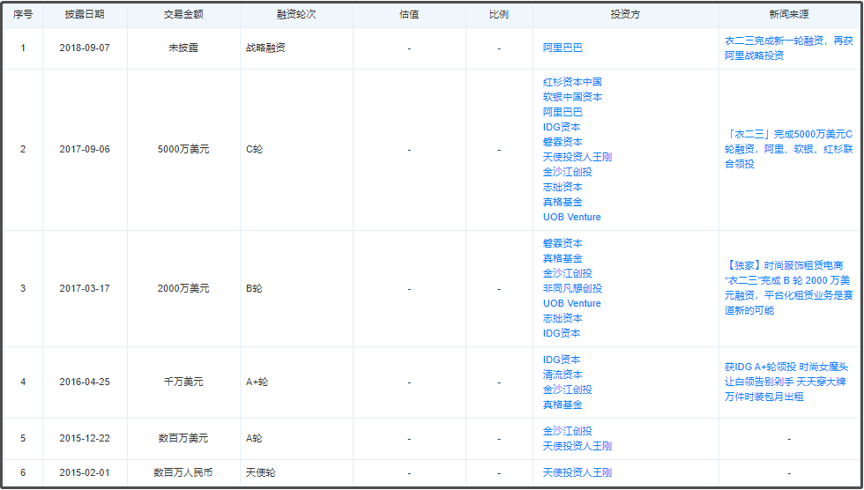Viewport: 864px width, 490px height.
Task: Select the 未披露 amount cell
Action: (183, 48)
